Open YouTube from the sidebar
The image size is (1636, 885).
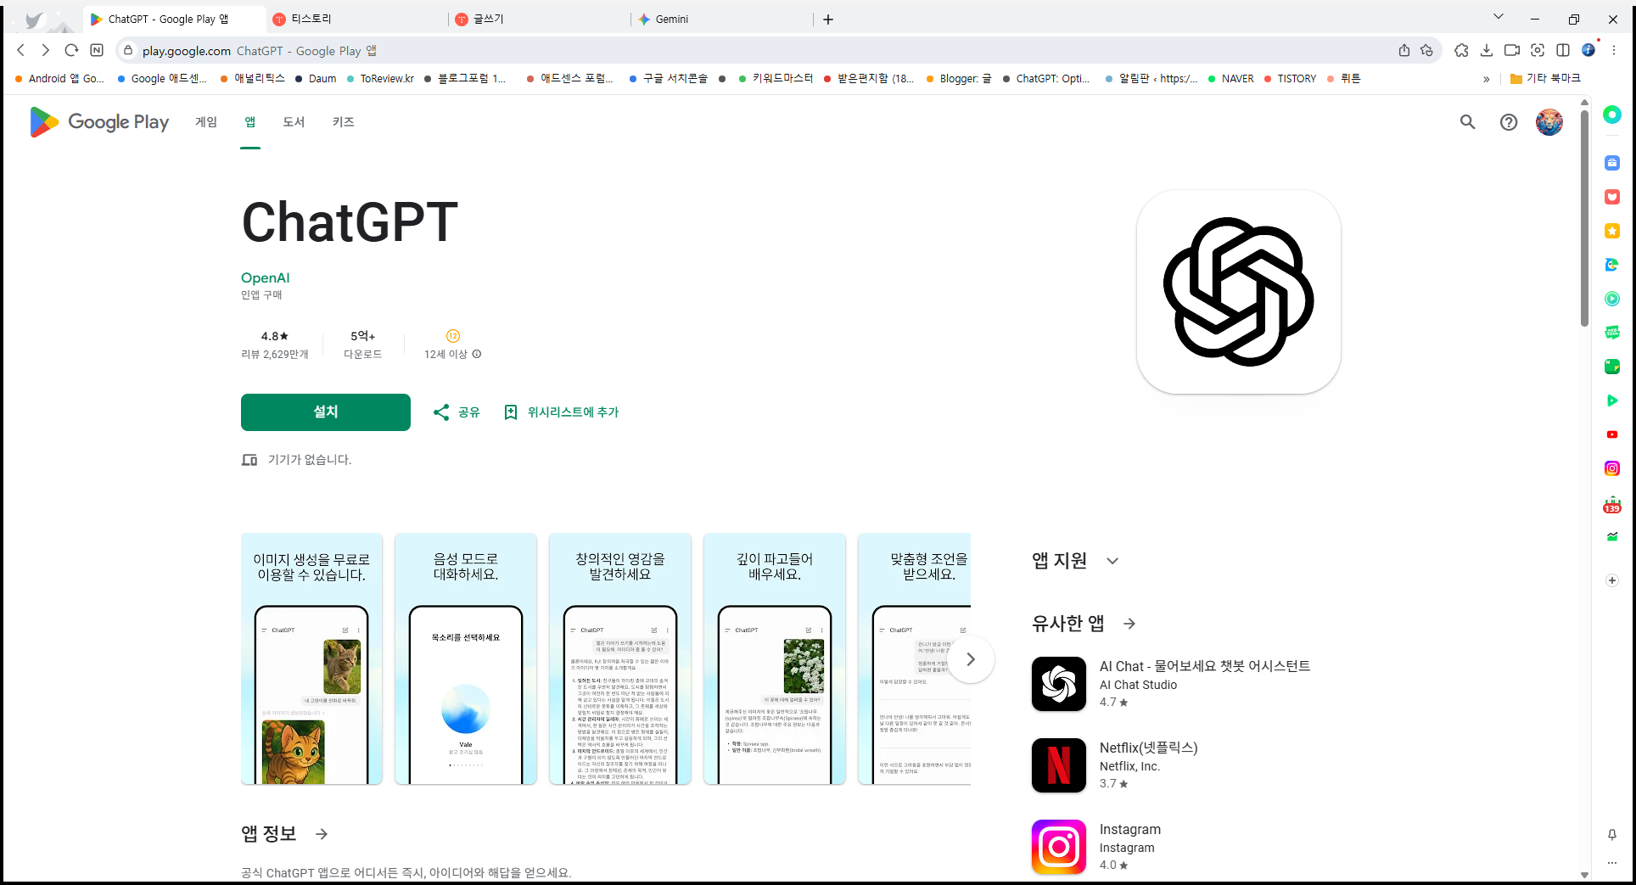pos(1612,434)
